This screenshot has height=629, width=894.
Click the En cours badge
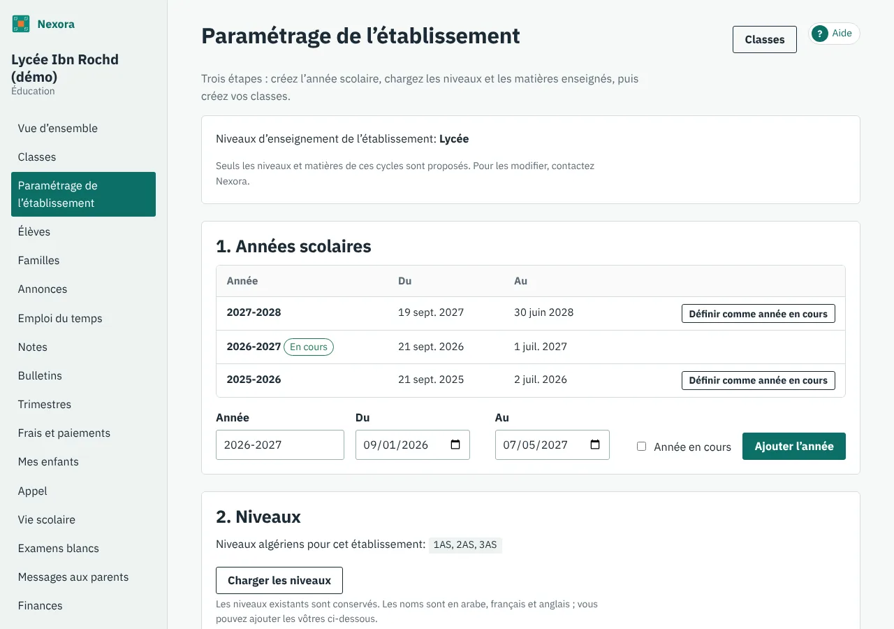(x=309, y=347)
